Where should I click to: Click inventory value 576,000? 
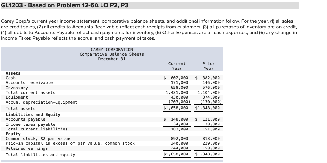pyautogui.click(x=211, y=88)
